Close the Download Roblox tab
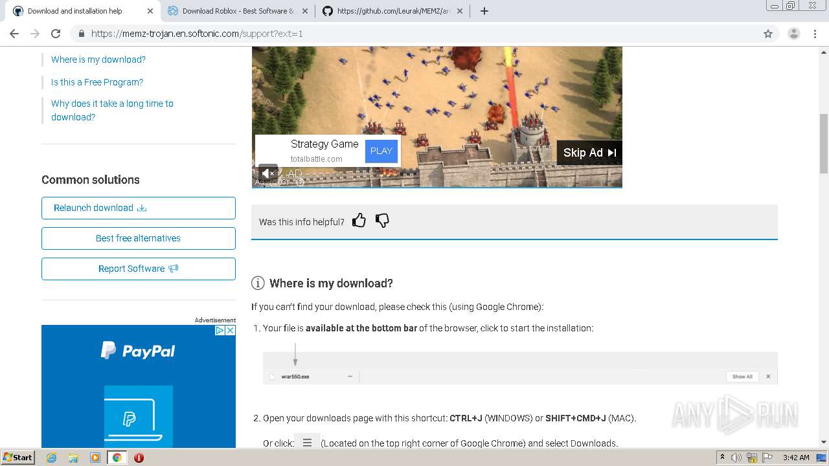Image resolution: width=829 pixels, height=466 pixels. [x=305, y=11]
